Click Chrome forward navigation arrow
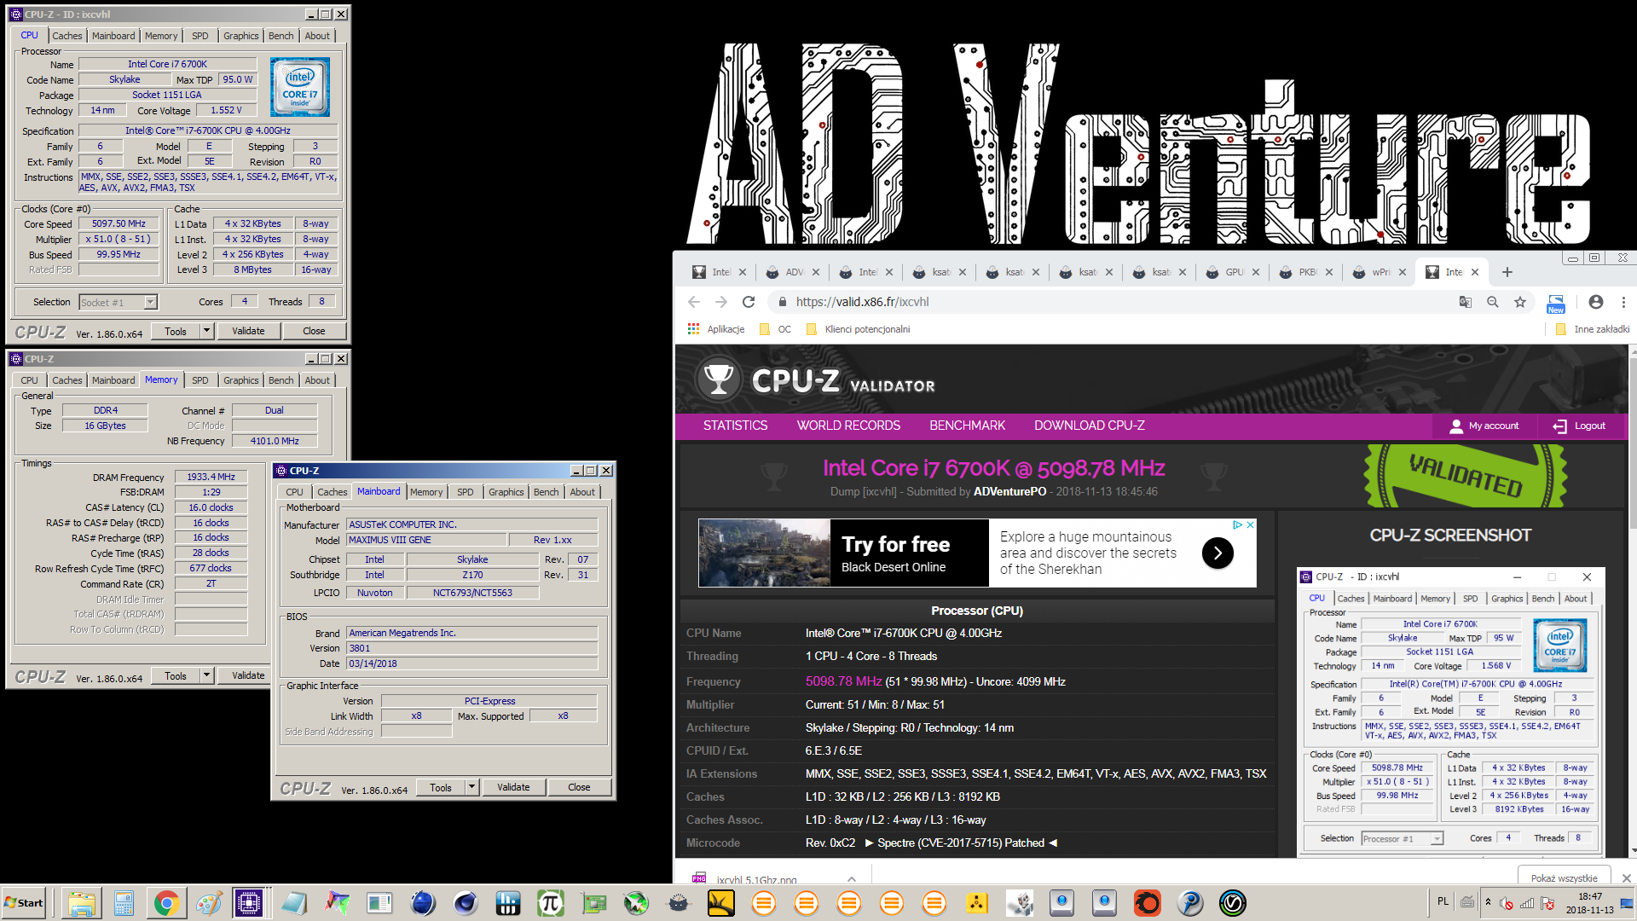This screenshot has height=921, width=1637. pyautogui.click(x=721, y=302)
